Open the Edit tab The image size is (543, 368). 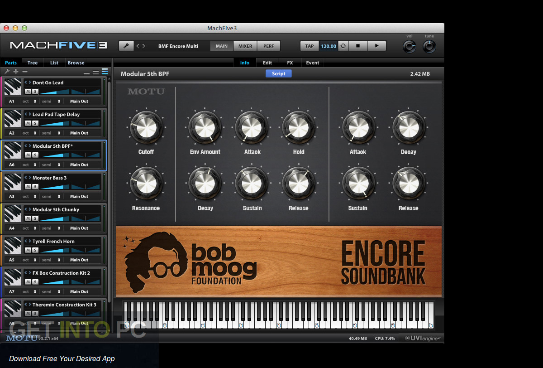(x=267, y=63)
